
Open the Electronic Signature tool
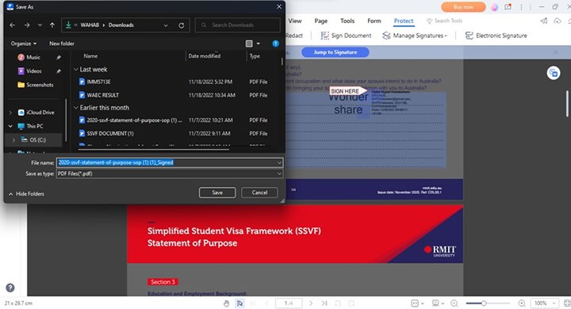click(496, 36)
